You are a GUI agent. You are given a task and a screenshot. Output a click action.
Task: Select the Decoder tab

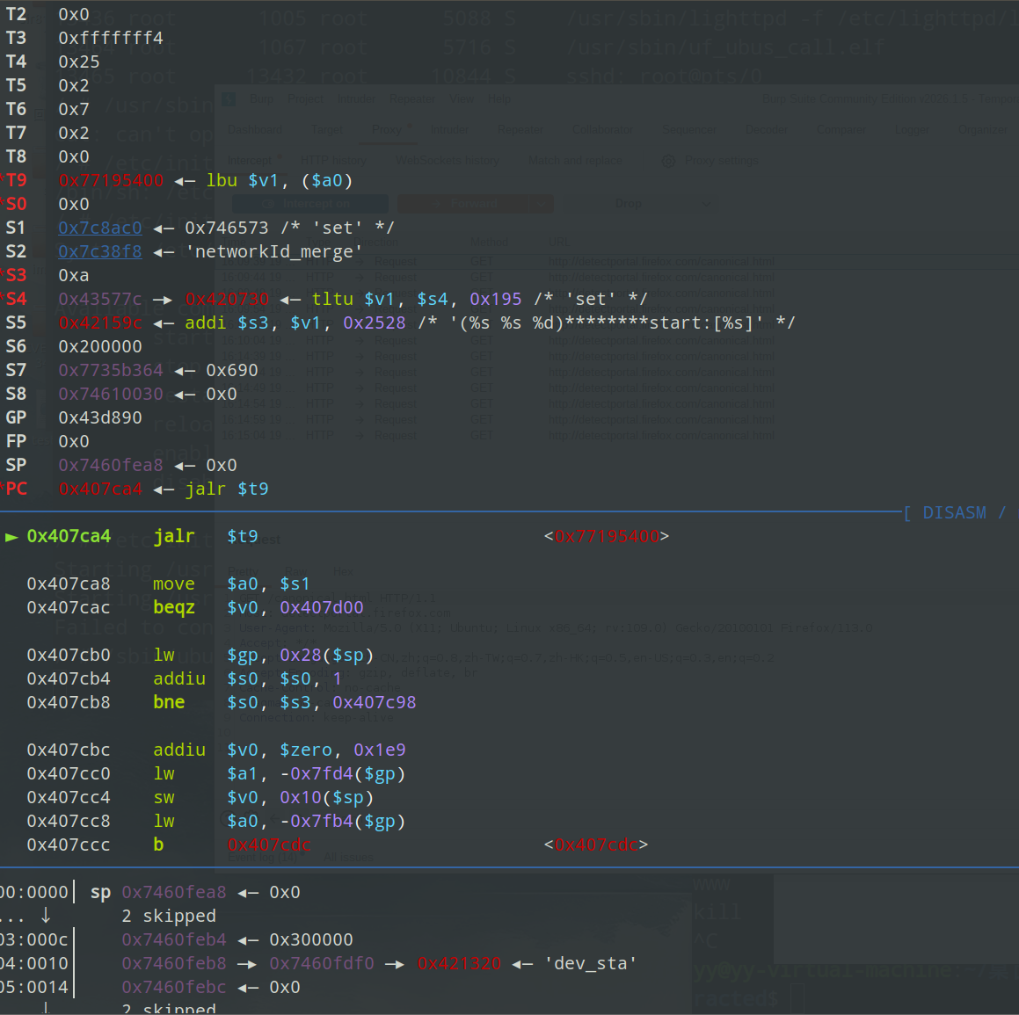pyautogui.click(x=767, y=130)
